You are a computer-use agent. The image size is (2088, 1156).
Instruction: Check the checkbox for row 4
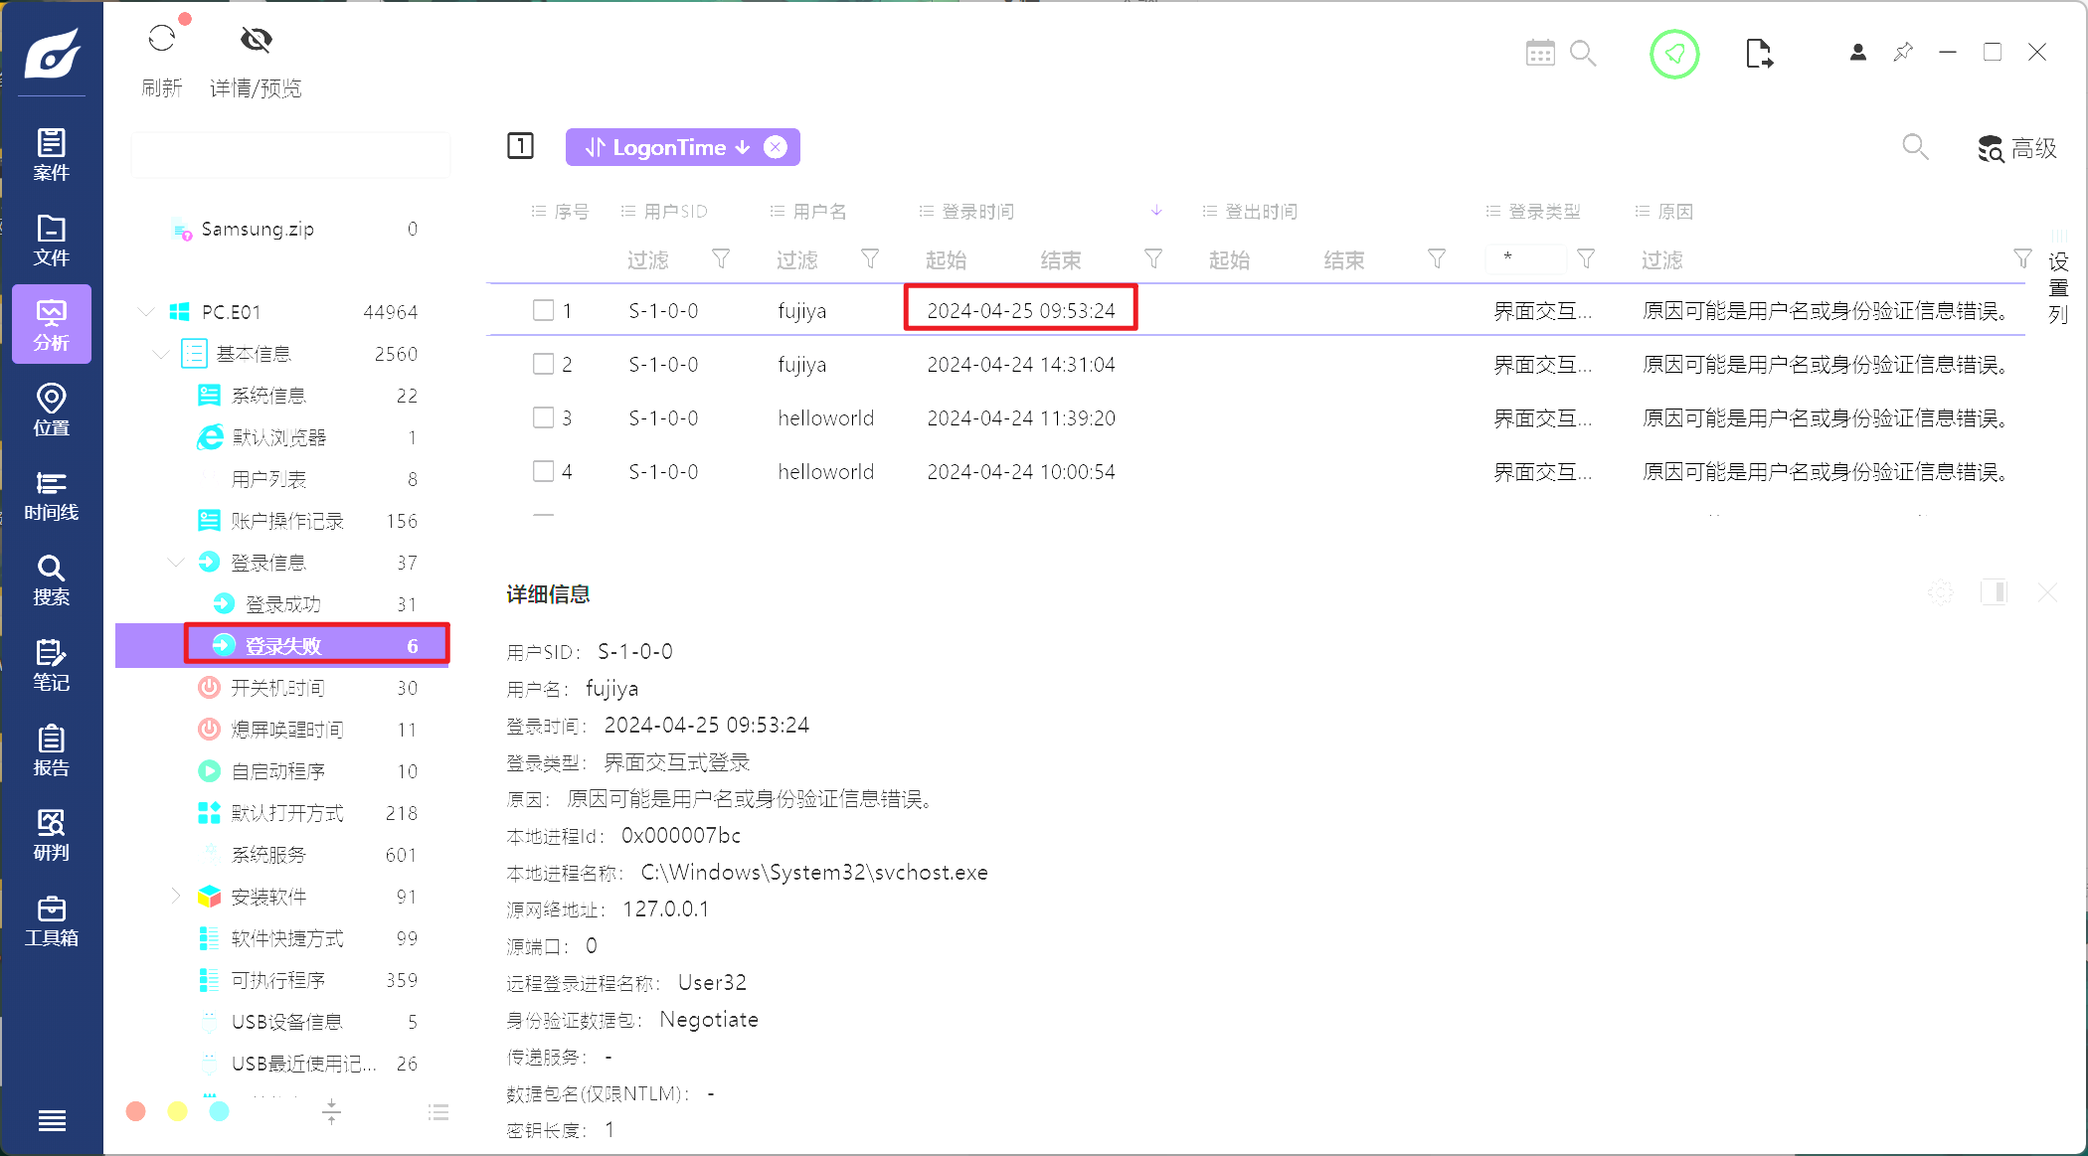pyautogui.click(x=543, y=471)
